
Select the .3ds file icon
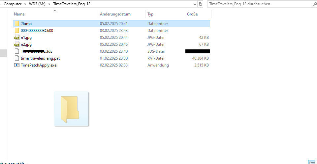click(17, 51)
